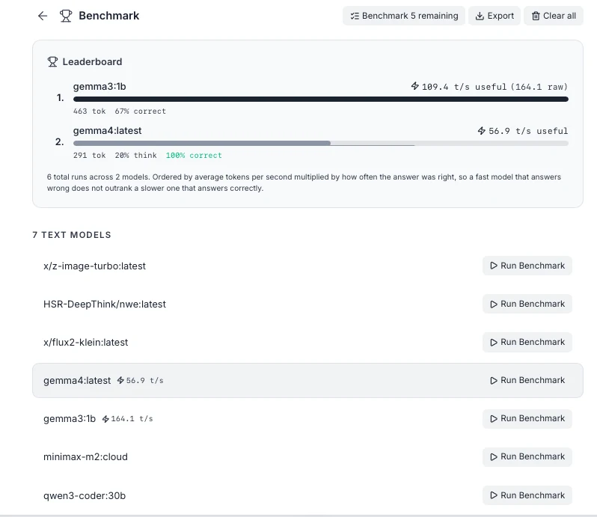Viewport: 597px width, 517px height.
Task: Go back using the left arrow icon
Action: click(43, 16)
